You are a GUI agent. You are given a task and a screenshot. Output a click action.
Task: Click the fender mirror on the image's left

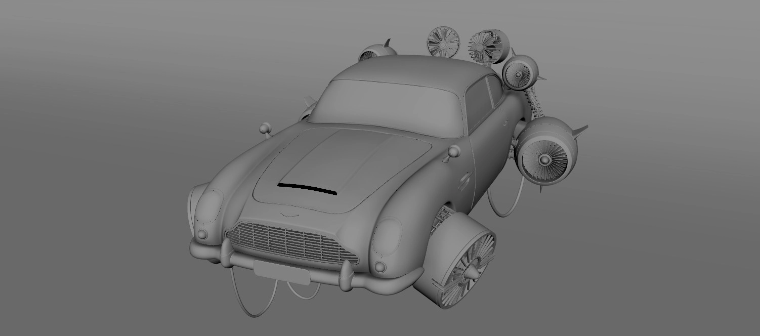click(x=265, y=128)
